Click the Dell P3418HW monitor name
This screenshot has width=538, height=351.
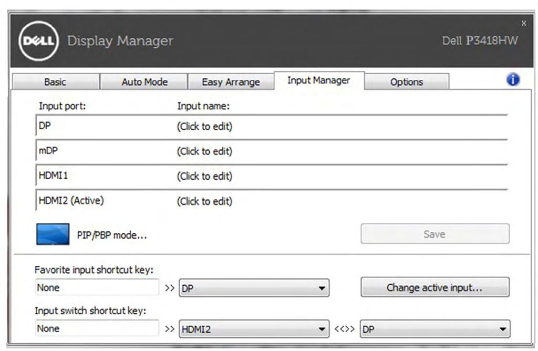(x=480, y=40)
